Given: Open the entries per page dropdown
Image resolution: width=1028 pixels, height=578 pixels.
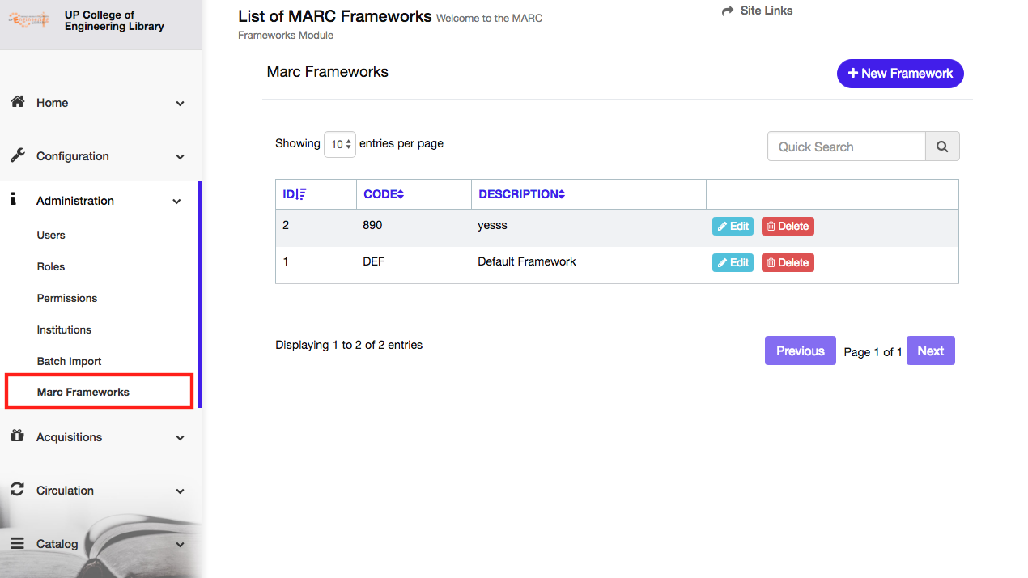Looking at the screenshot, I should pyautogui.click(x=340, y=144).
